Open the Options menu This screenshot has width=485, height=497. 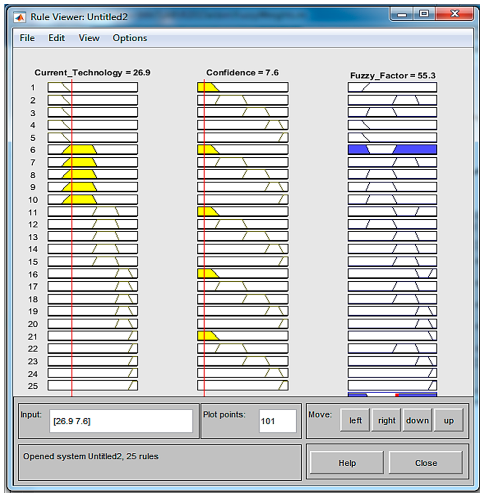pyautogui.click(x=130, y=38)
